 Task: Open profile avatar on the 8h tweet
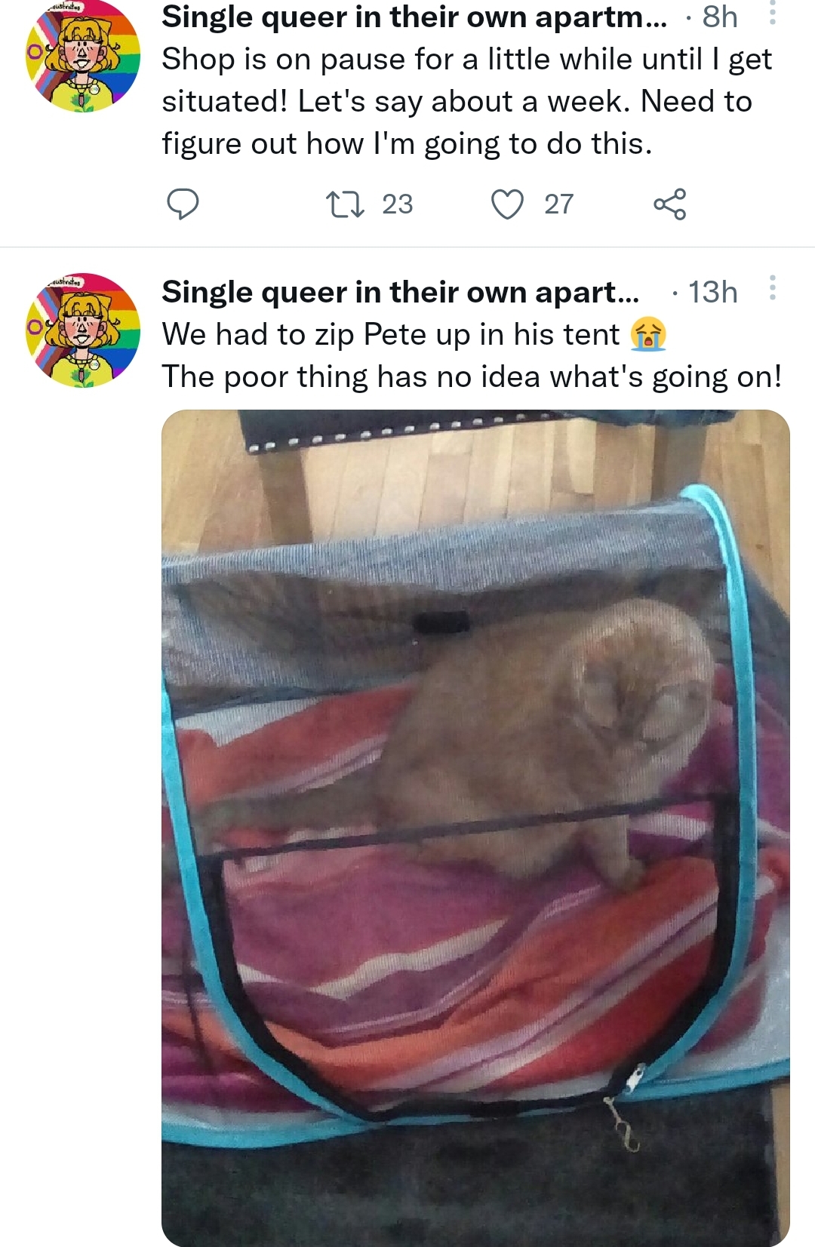(x=83, y=57)
